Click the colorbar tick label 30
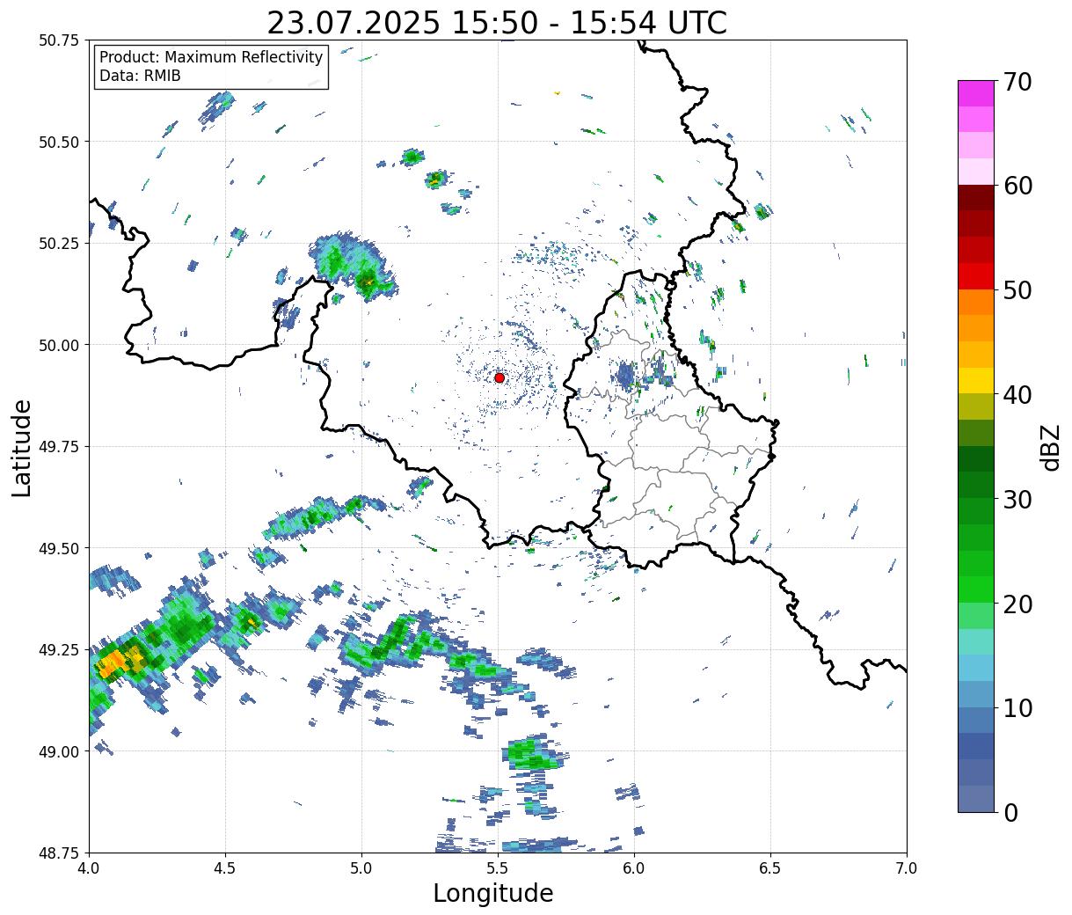The width and height of the screenshot is (1072, 915). point(1018,500)
